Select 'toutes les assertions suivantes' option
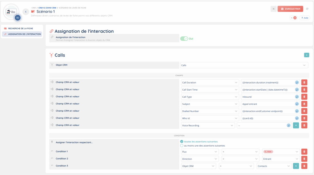The height and width of the screenshot is (175, 314). (182, 141)
